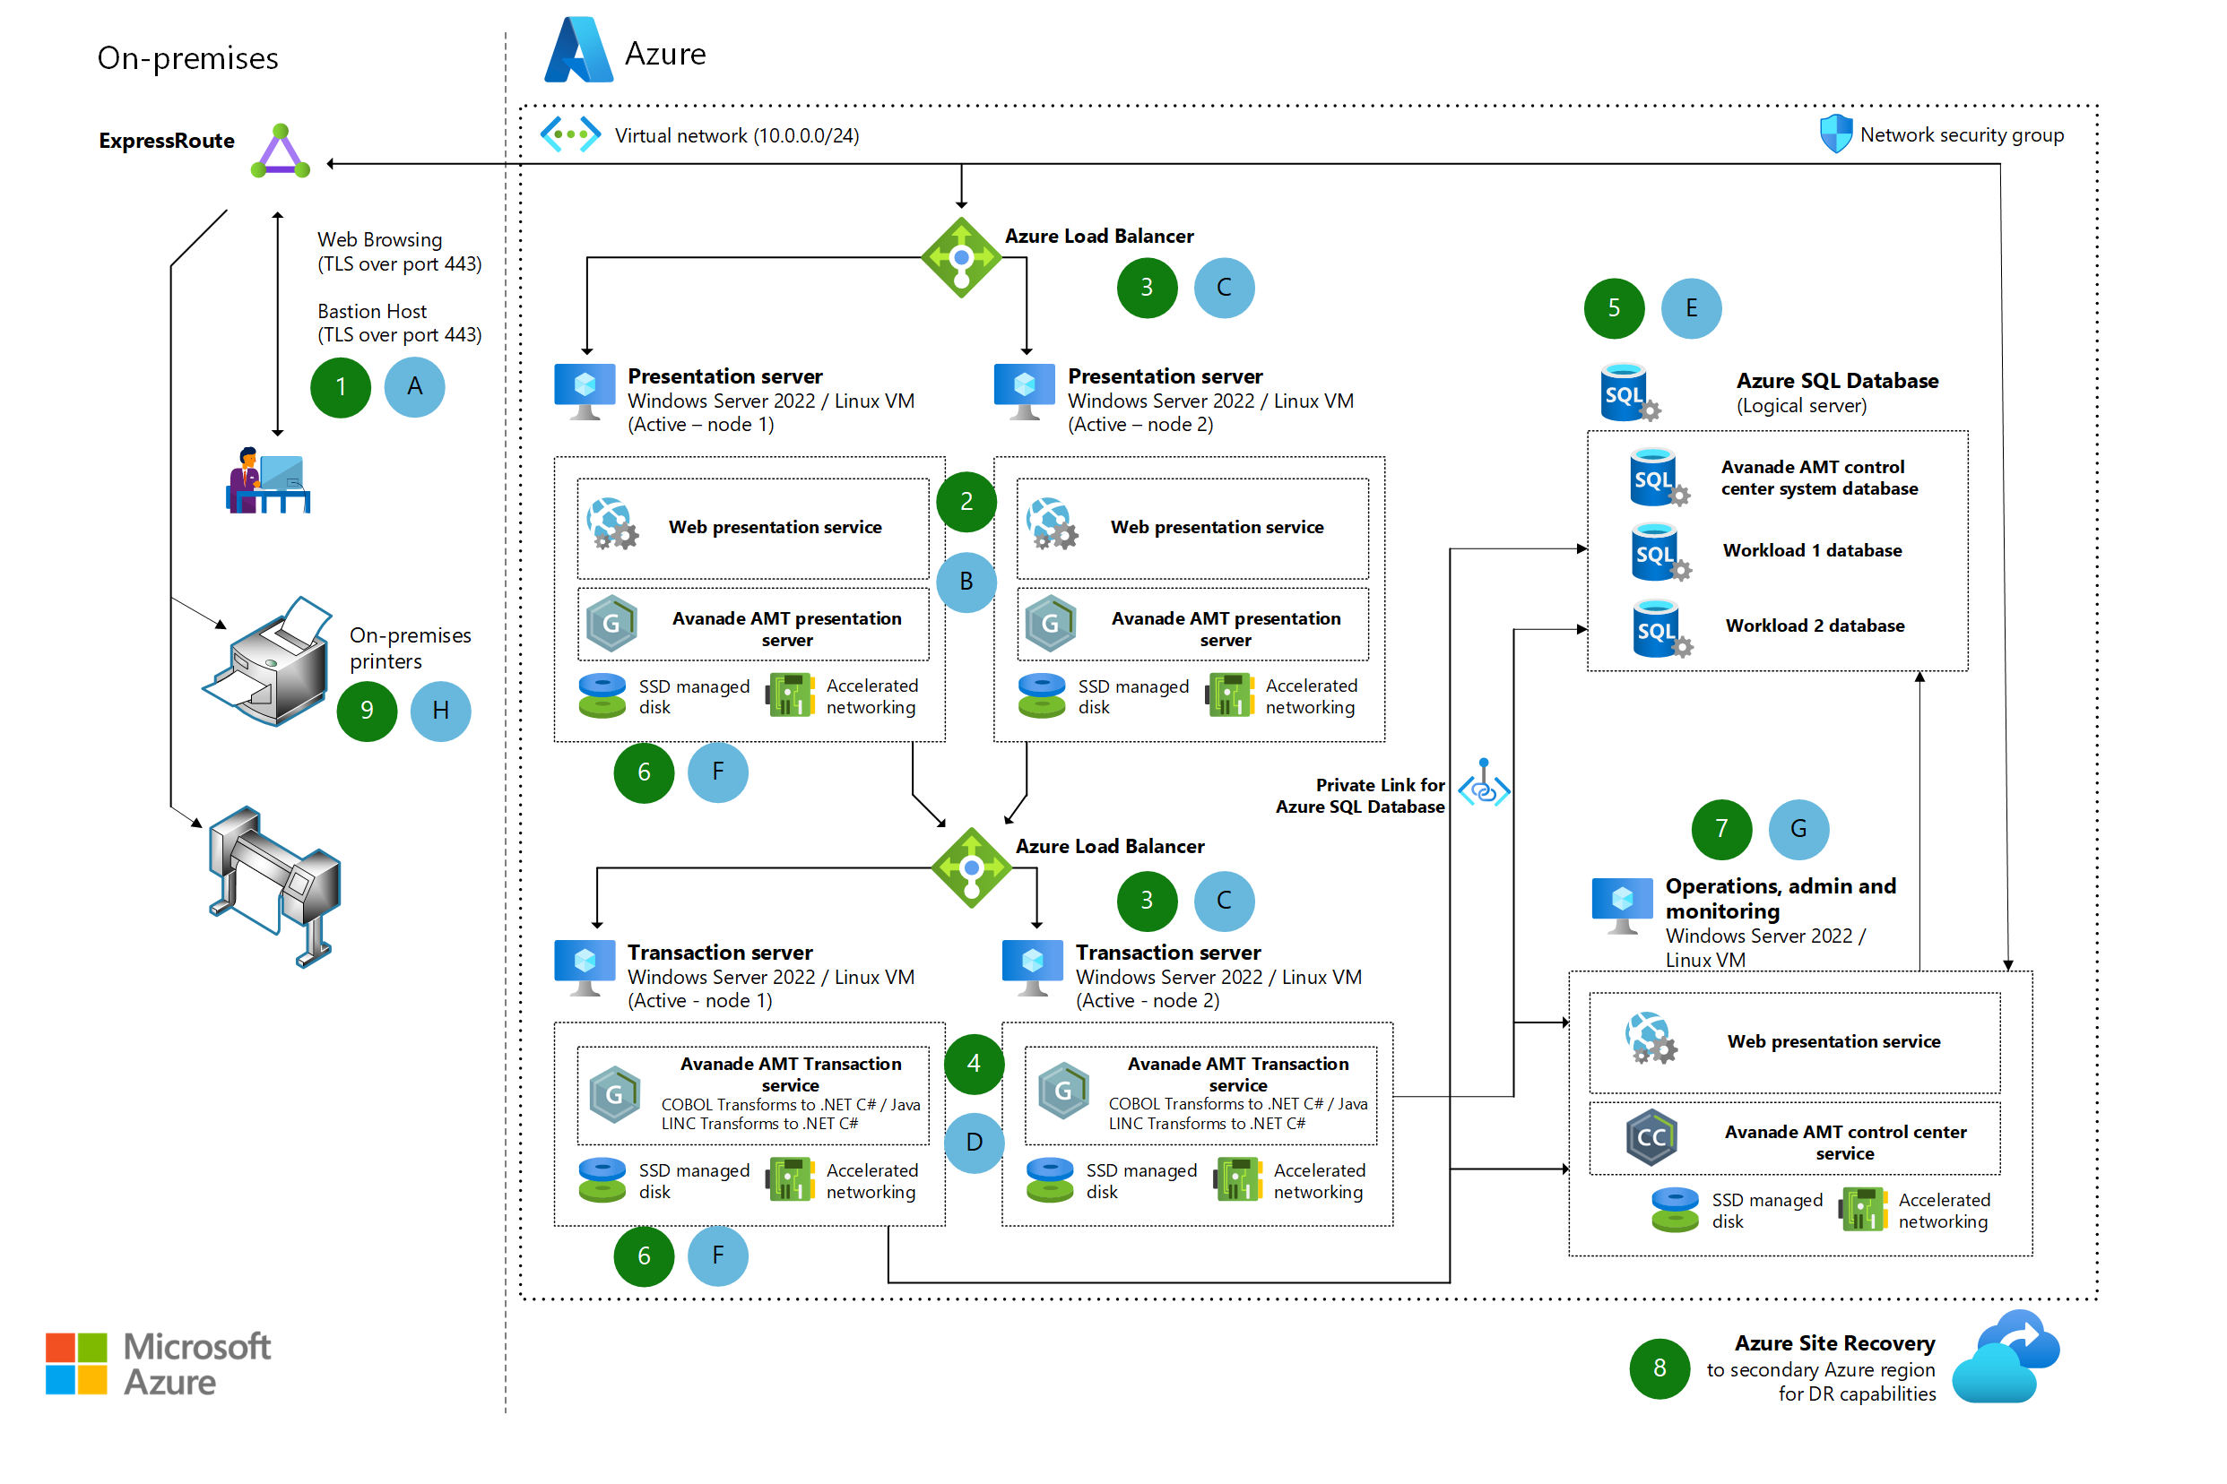Click "Avanade AMT control center service" text
Viewport: 2227px width, 1484px height.
(x=1845, y=1143)
